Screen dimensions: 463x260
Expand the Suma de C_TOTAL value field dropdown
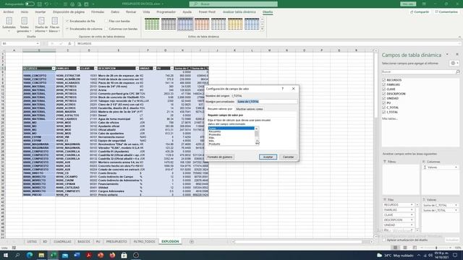(x=456, y=205)
